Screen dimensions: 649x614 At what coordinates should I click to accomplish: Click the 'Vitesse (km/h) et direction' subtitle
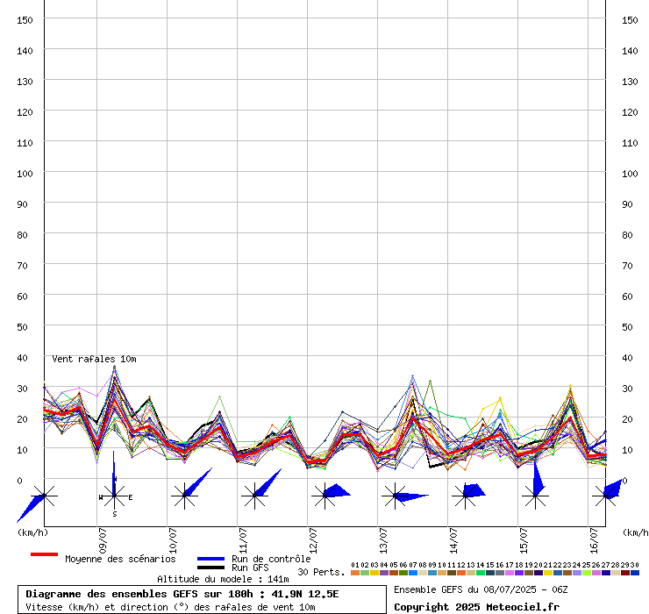point(96,607)
